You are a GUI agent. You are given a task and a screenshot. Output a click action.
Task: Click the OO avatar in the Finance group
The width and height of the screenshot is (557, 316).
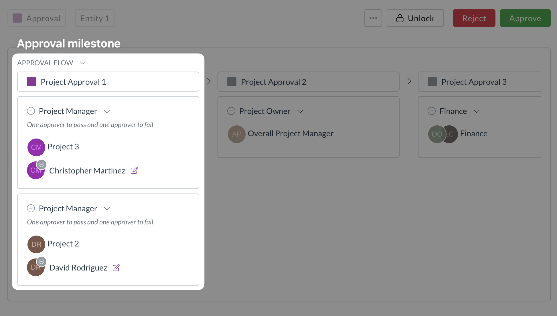(x=436, y=134)
